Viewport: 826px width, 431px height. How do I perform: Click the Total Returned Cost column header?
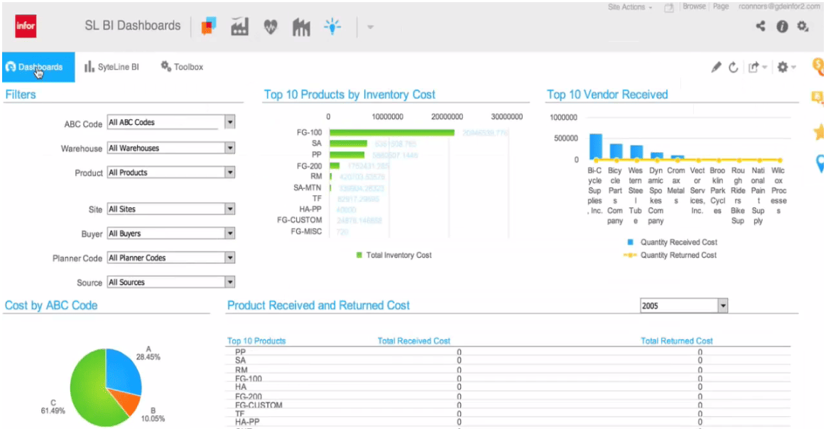coord(676,341)
